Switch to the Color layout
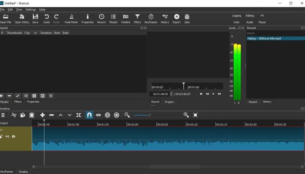305x174 pixels. pos(237,22)
